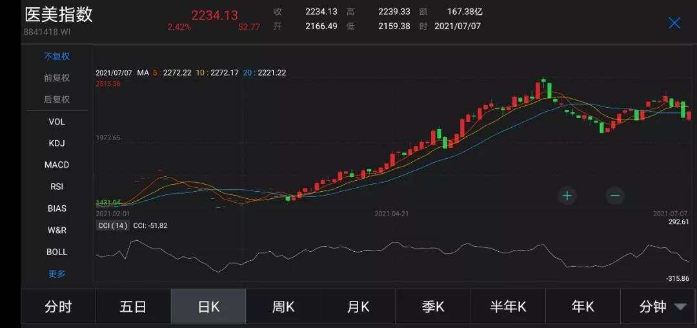Show the VOL indicator
This screenshot has height=328, width=697.
pyautogui.click(x=57, y=121)
